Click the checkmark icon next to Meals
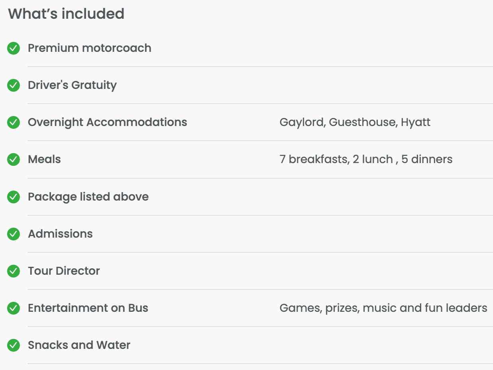 point(14,159)
